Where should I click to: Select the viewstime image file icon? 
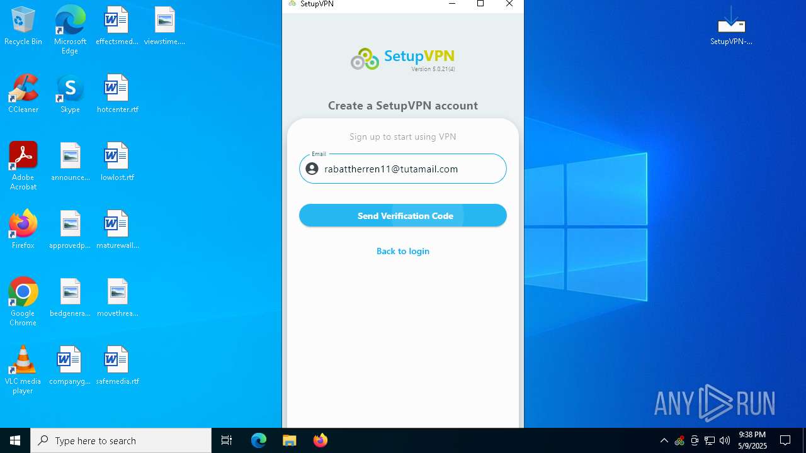point(164,26)
